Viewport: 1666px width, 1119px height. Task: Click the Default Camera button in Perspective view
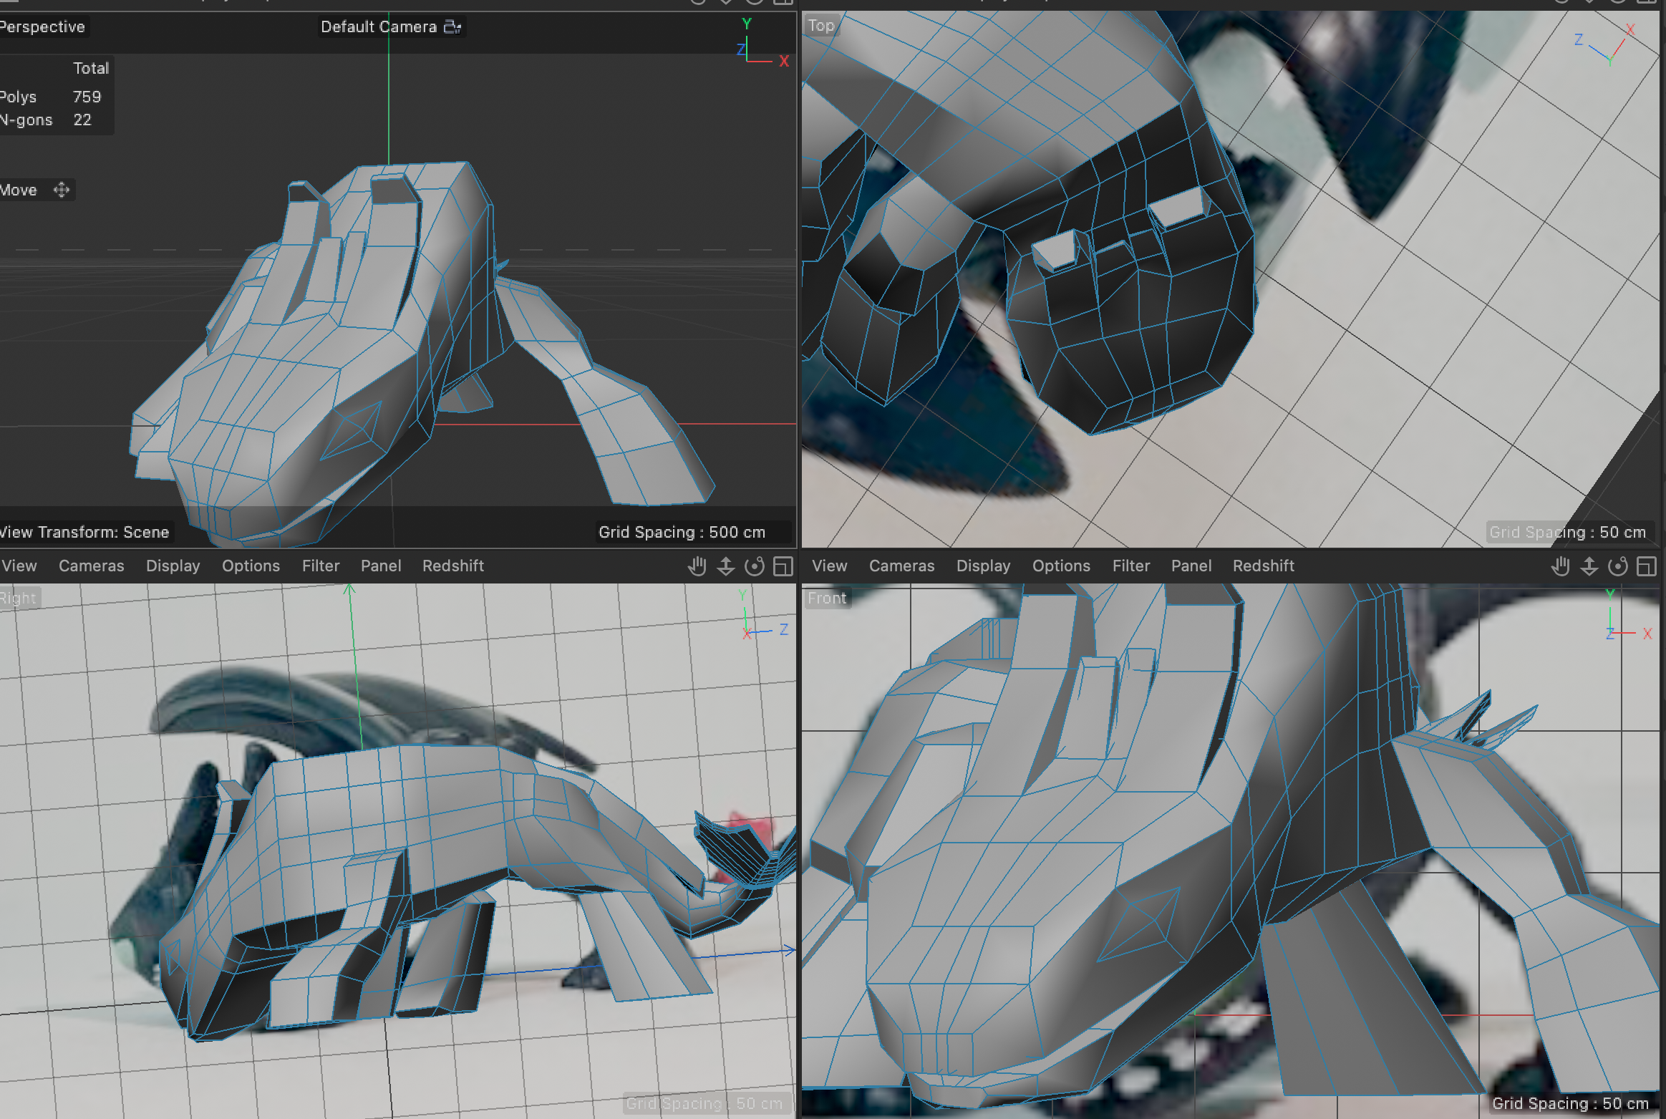tap(379, 26)
